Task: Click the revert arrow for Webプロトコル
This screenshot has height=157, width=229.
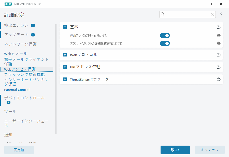Action: (219, 55)
